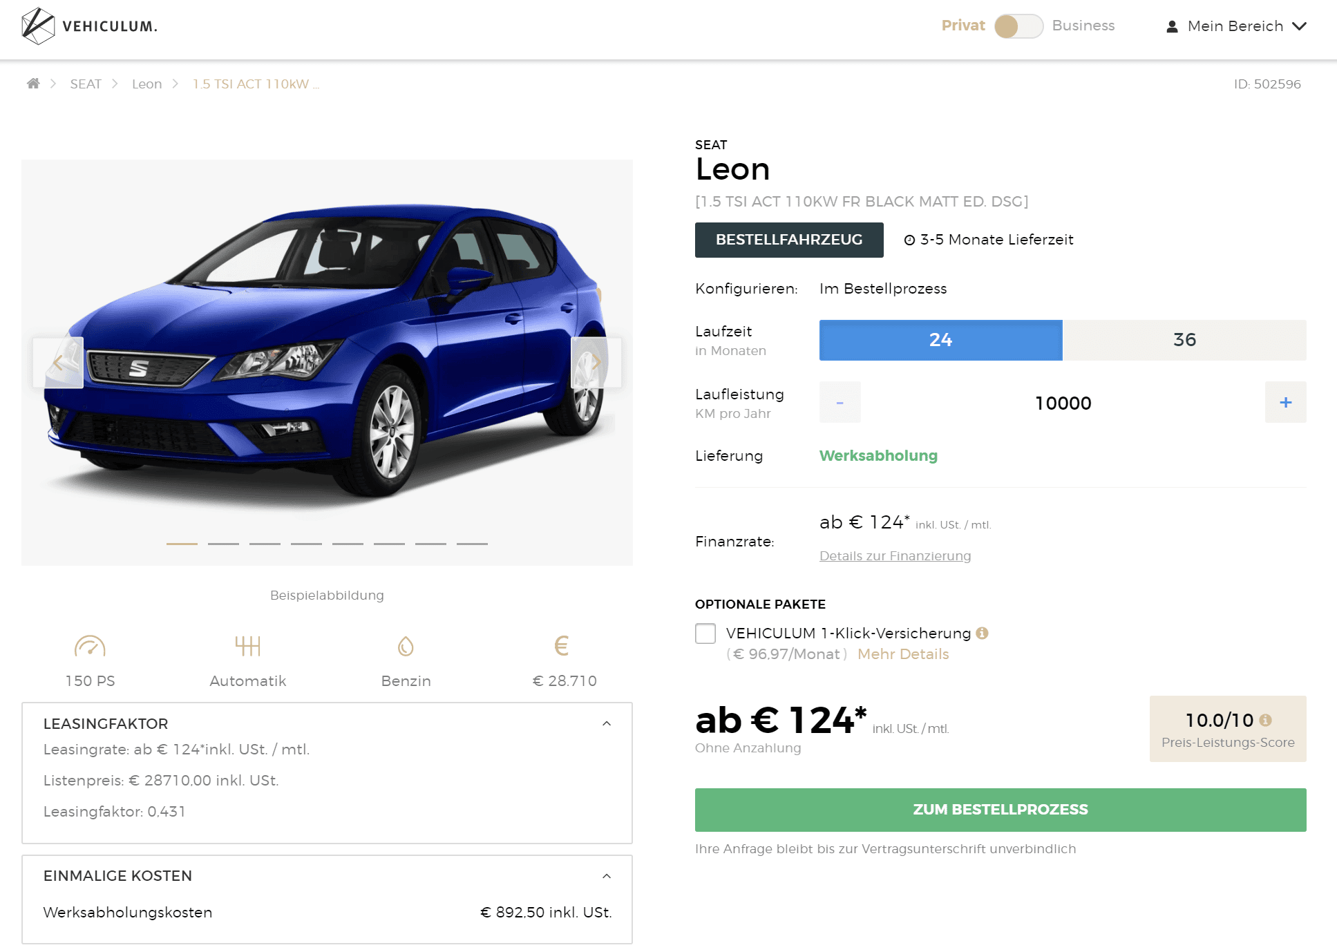Jump to second image slide indicator
Viewport: 1337px width, 952px height.
point(223,544)
